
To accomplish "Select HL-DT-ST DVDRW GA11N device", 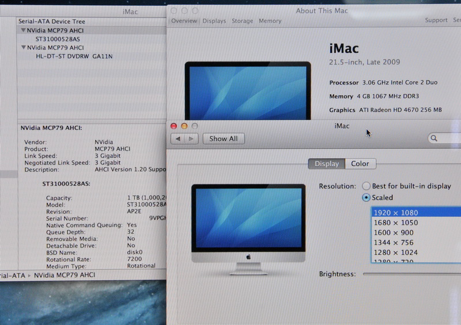I will pyautogui.click(x=74, y=56).
